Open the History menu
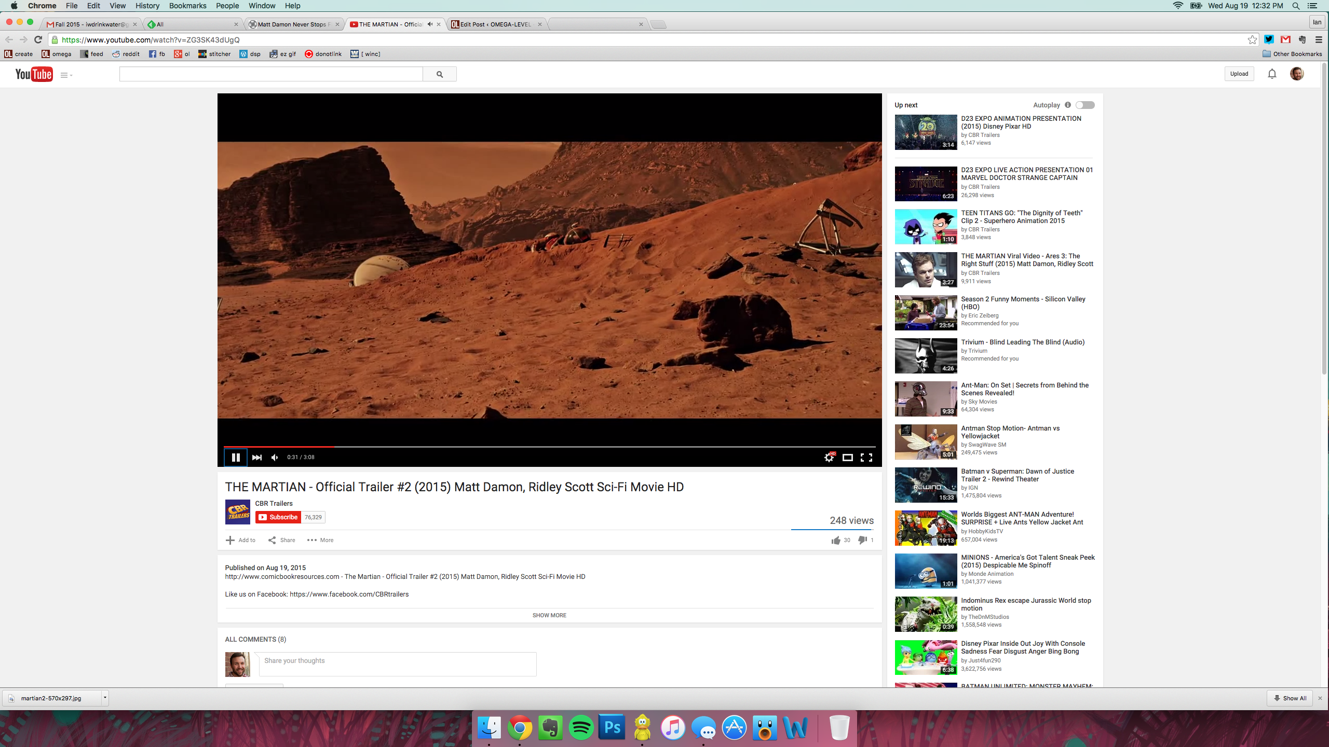The image size is (1329, 747). click(147, 6)
